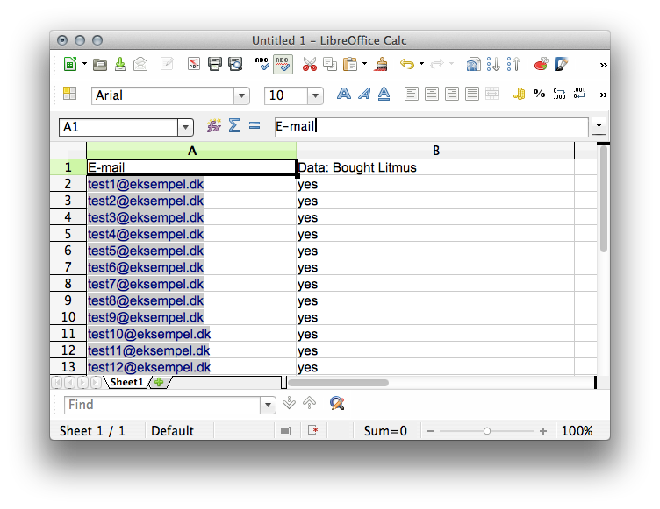Screen dimensions: 660x509
Task: Click the formula input line showing E-mail
Action: pyautogui.click(x=431, y=126)
